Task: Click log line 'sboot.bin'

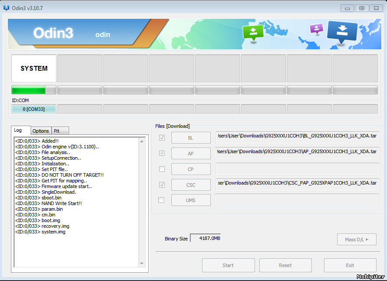Action: coord(38,198)
